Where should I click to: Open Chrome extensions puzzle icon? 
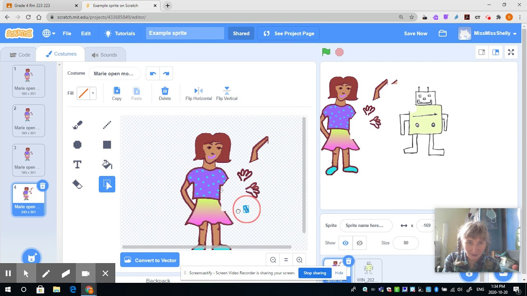pos(499,17)
